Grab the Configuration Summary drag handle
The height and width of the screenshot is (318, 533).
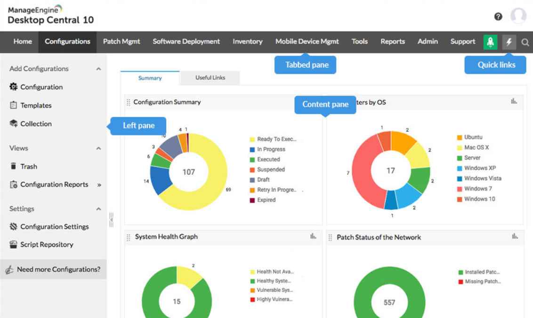click(128, 102)
